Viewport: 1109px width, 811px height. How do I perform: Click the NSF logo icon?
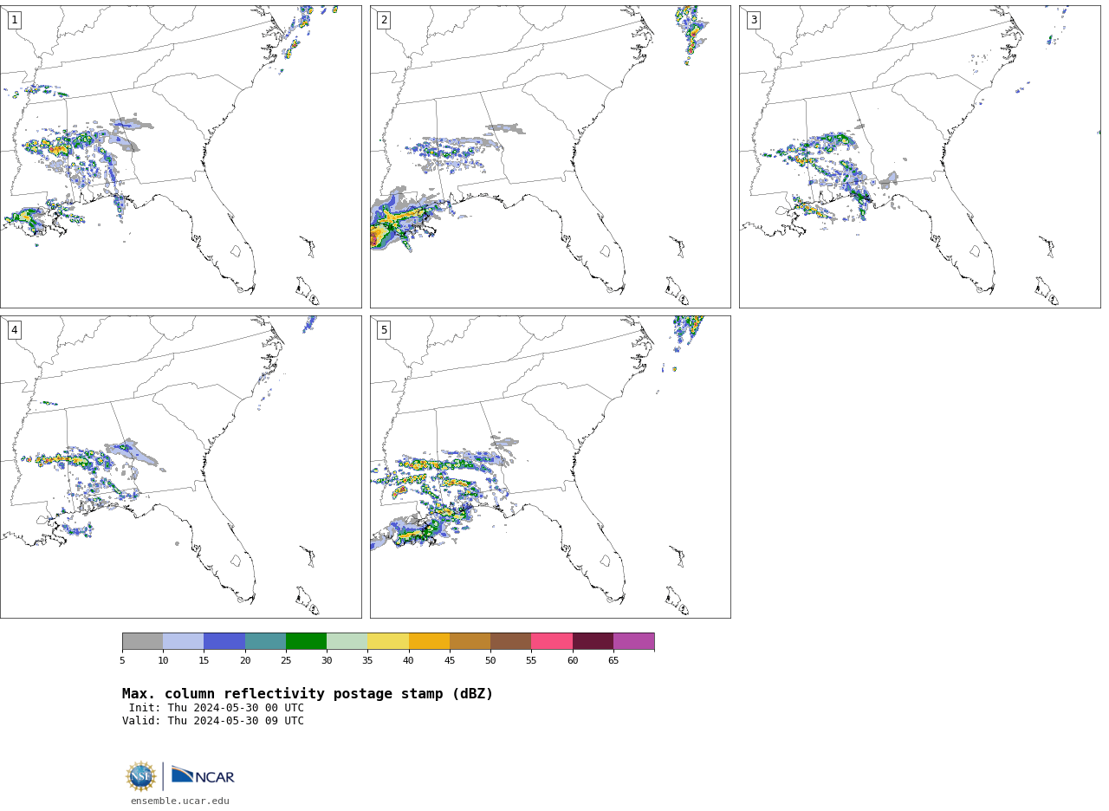pos(141,776)
